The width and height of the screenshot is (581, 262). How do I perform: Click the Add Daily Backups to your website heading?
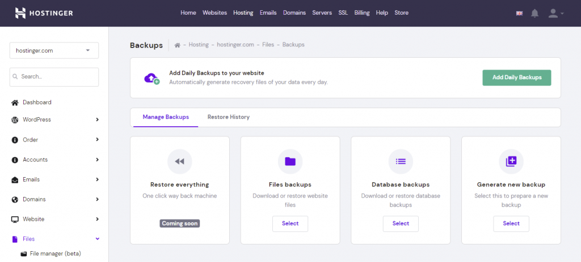[x=217, y=73]
